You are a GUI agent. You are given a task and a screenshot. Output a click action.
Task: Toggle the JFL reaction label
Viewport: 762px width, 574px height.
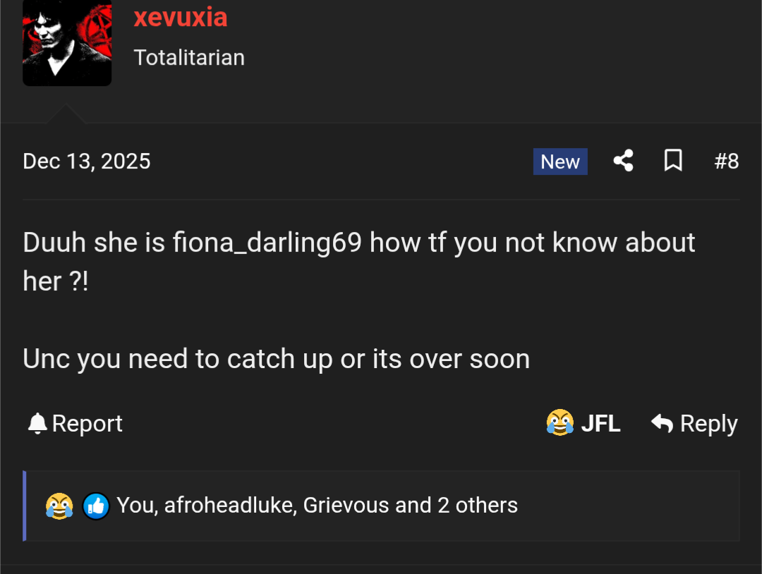pyautogui.click(x=600, y=424)
